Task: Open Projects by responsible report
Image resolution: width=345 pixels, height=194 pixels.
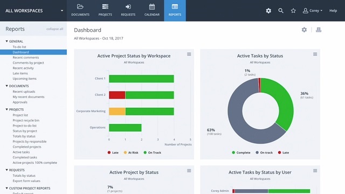Action: point(30,141)
